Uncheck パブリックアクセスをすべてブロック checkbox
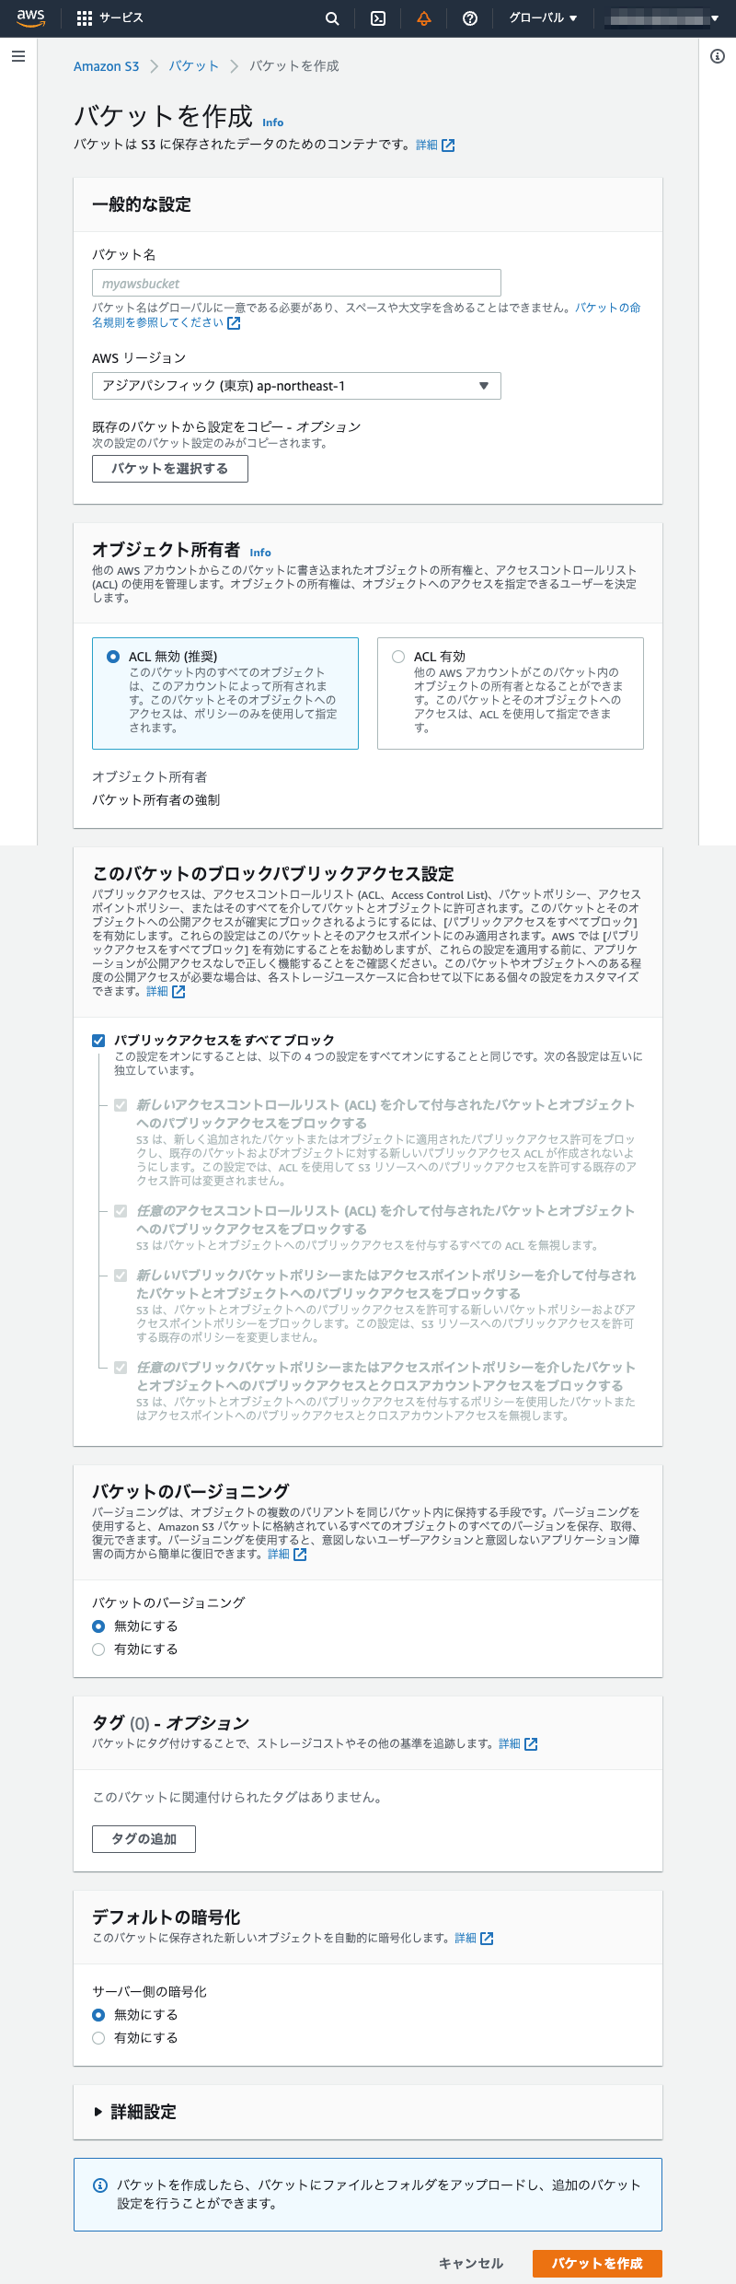This screenshot has width=736, height=2284. coord(98,1041)
